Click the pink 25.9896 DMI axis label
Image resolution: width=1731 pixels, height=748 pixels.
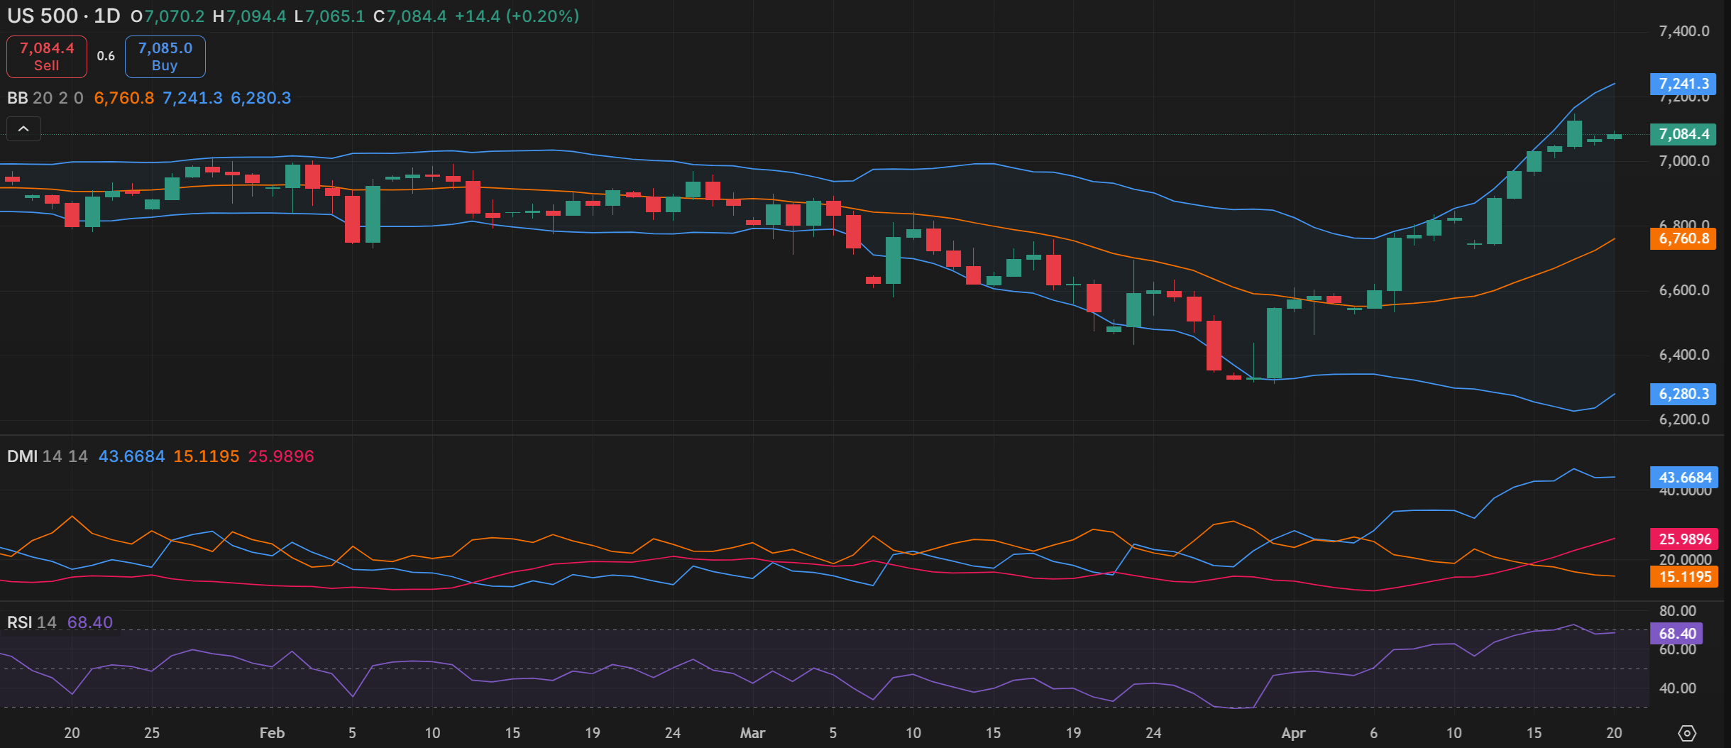coord(1685,539)
